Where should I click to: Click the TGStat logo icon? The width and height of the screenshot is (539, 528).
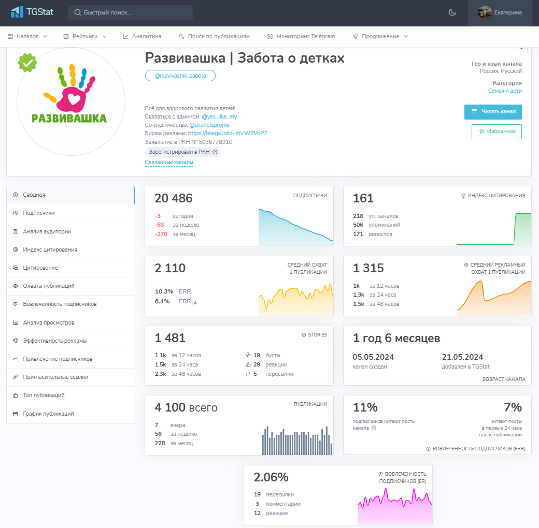(17, 12)
